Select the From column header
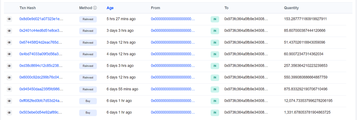The image size is (357, 120). [156, 8]
